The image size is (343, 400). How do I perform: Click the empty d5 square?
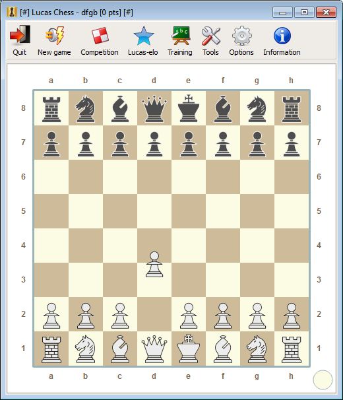154,211
